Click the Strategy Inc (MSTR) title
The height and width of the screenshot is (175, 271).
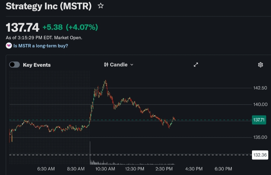point(48,6)
